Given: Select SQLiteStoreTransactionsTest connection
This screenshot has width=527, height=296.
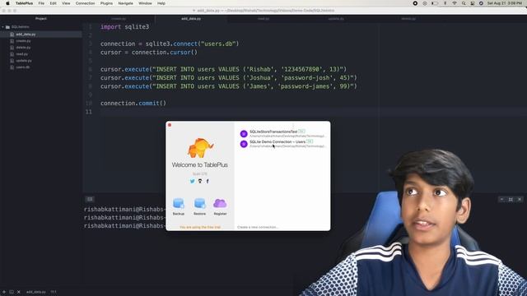Looking at the screenshot, I should [282, 133].
